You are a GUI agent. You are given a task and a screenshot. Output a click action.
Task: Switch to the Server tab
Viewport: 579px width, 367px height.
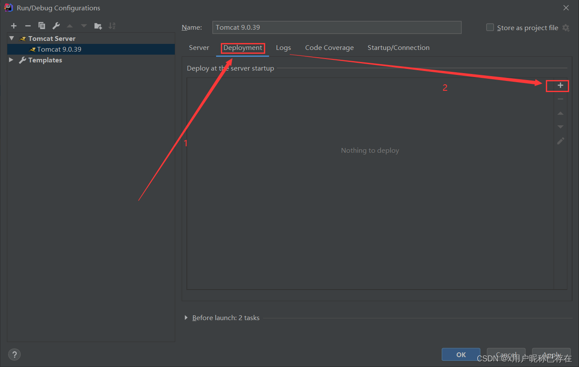click(x=199, y=47)
